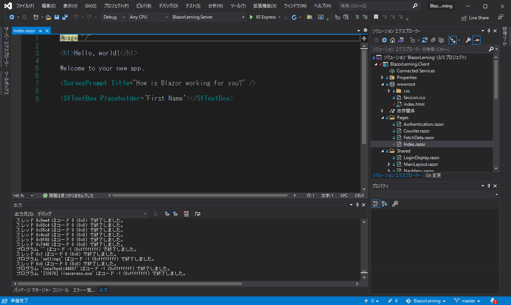Switch to the Git 変更 tab
The image size is (511, 305).
point(433,176)
